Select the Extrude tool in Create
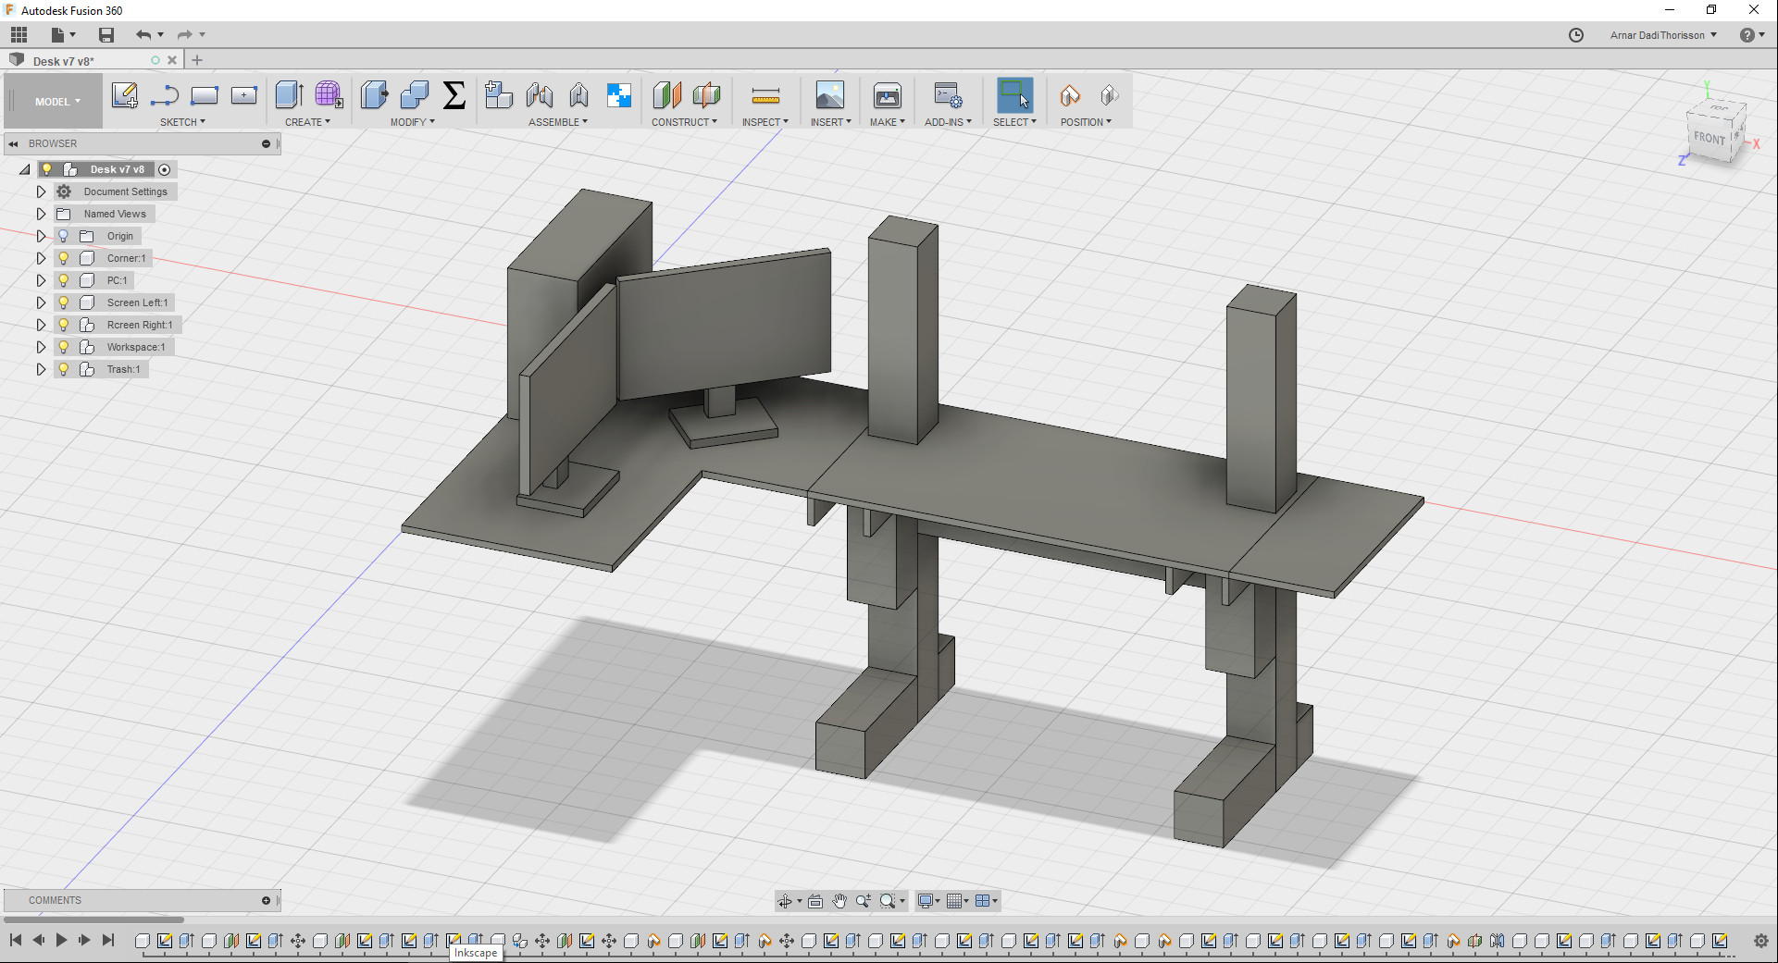Image resolution: width=1778 pixels, height=963 pixels. 289,95
